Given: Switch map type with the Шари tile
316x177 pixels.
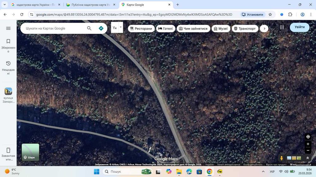Looking at the screenshot, I should [30, 152].
